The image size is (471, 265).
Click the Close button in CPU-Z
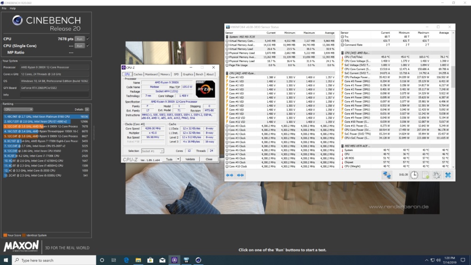pyautogui.click(x=209, y=160)
